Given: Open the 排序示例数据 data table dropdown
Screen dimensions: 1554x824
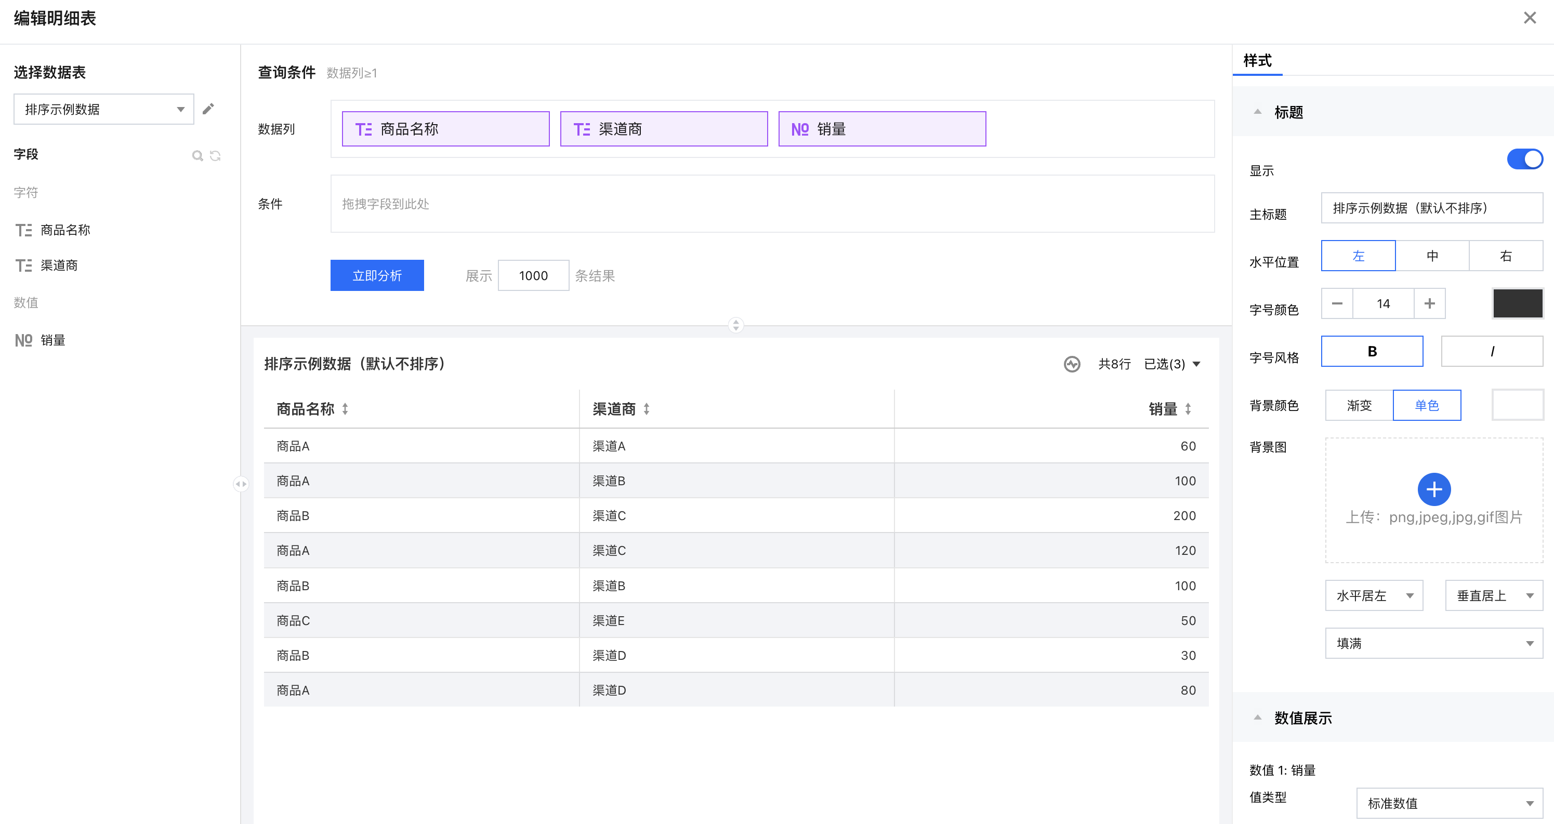Looking at the screenshot, I should 104,109.
